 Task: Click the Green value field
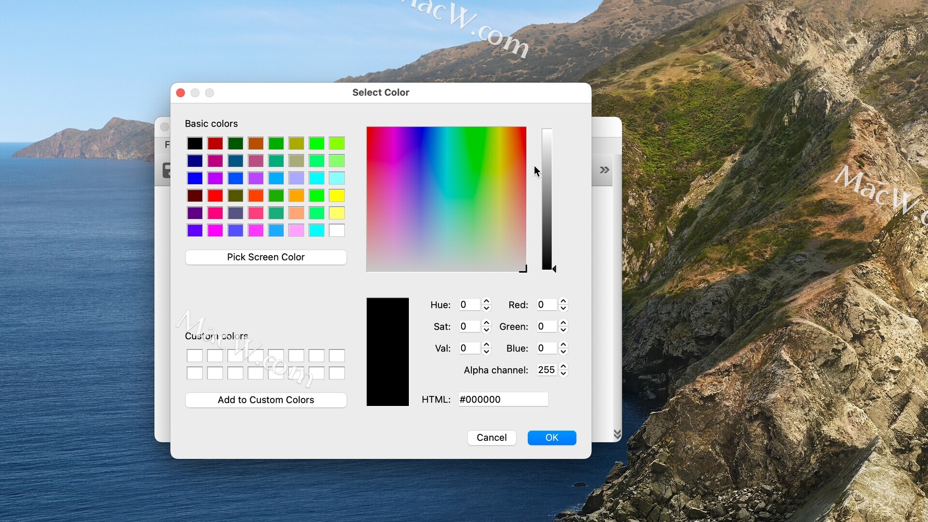pyautogui.click(x=547, y=326)
